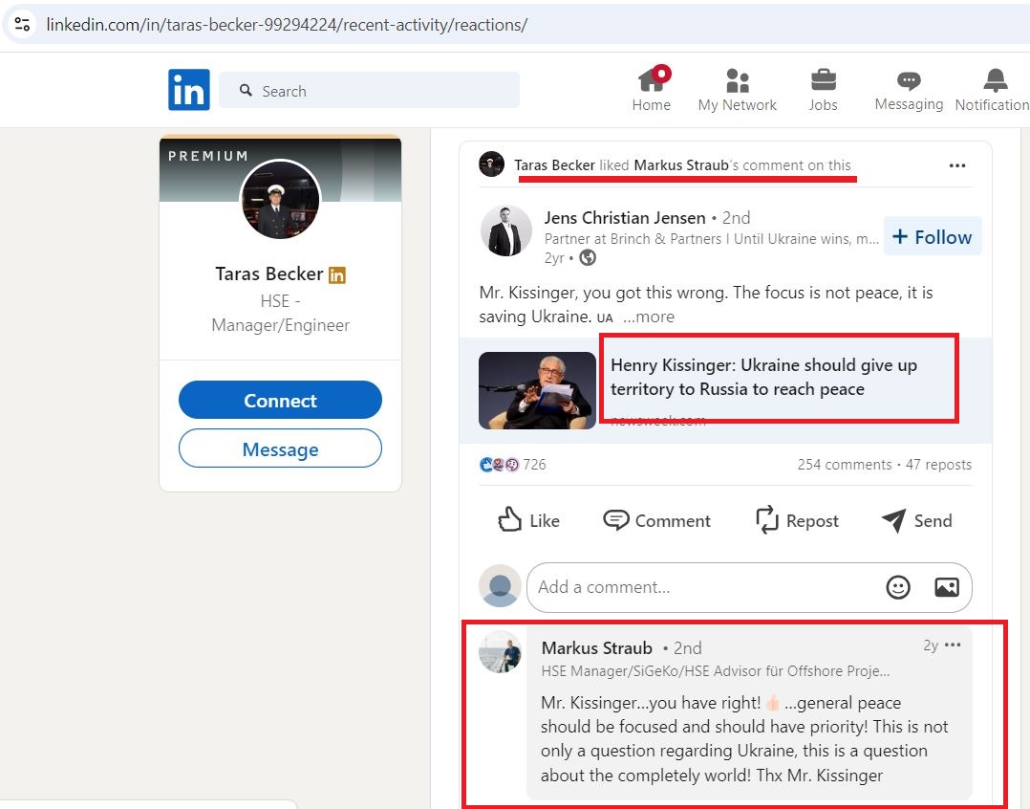Viewport: 1030px width, 809px height.
Task: Click the browser address bar URL
Action: [287, 25]
